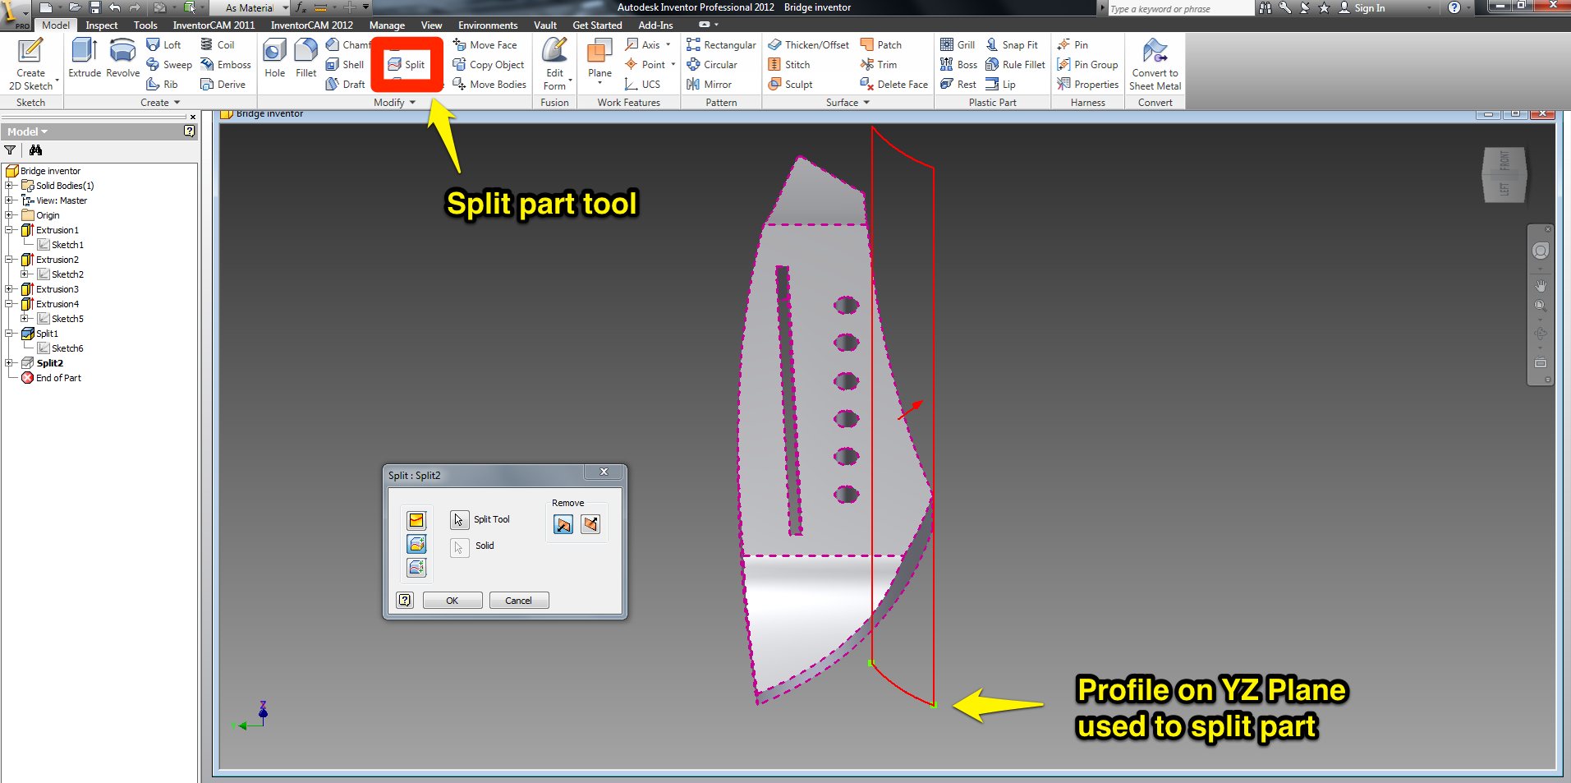Select the Sculpt tool
Screen dimensions: 1571x783
click(790, 84)
